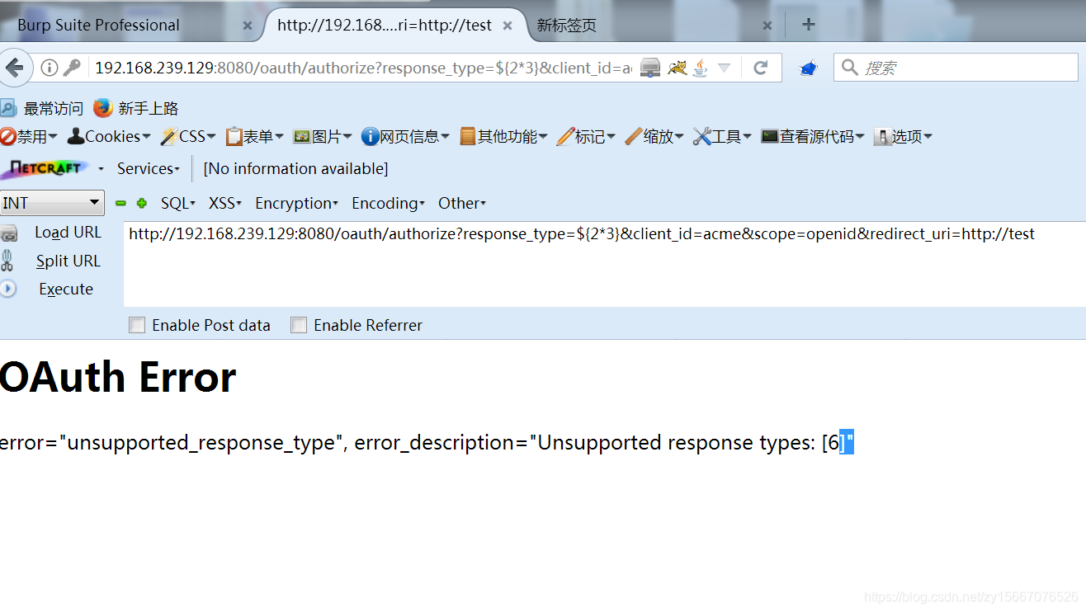Screen dimensions: 1086x612
Task: Open the HackBar SQL menu
Action: tap(177, 203)
